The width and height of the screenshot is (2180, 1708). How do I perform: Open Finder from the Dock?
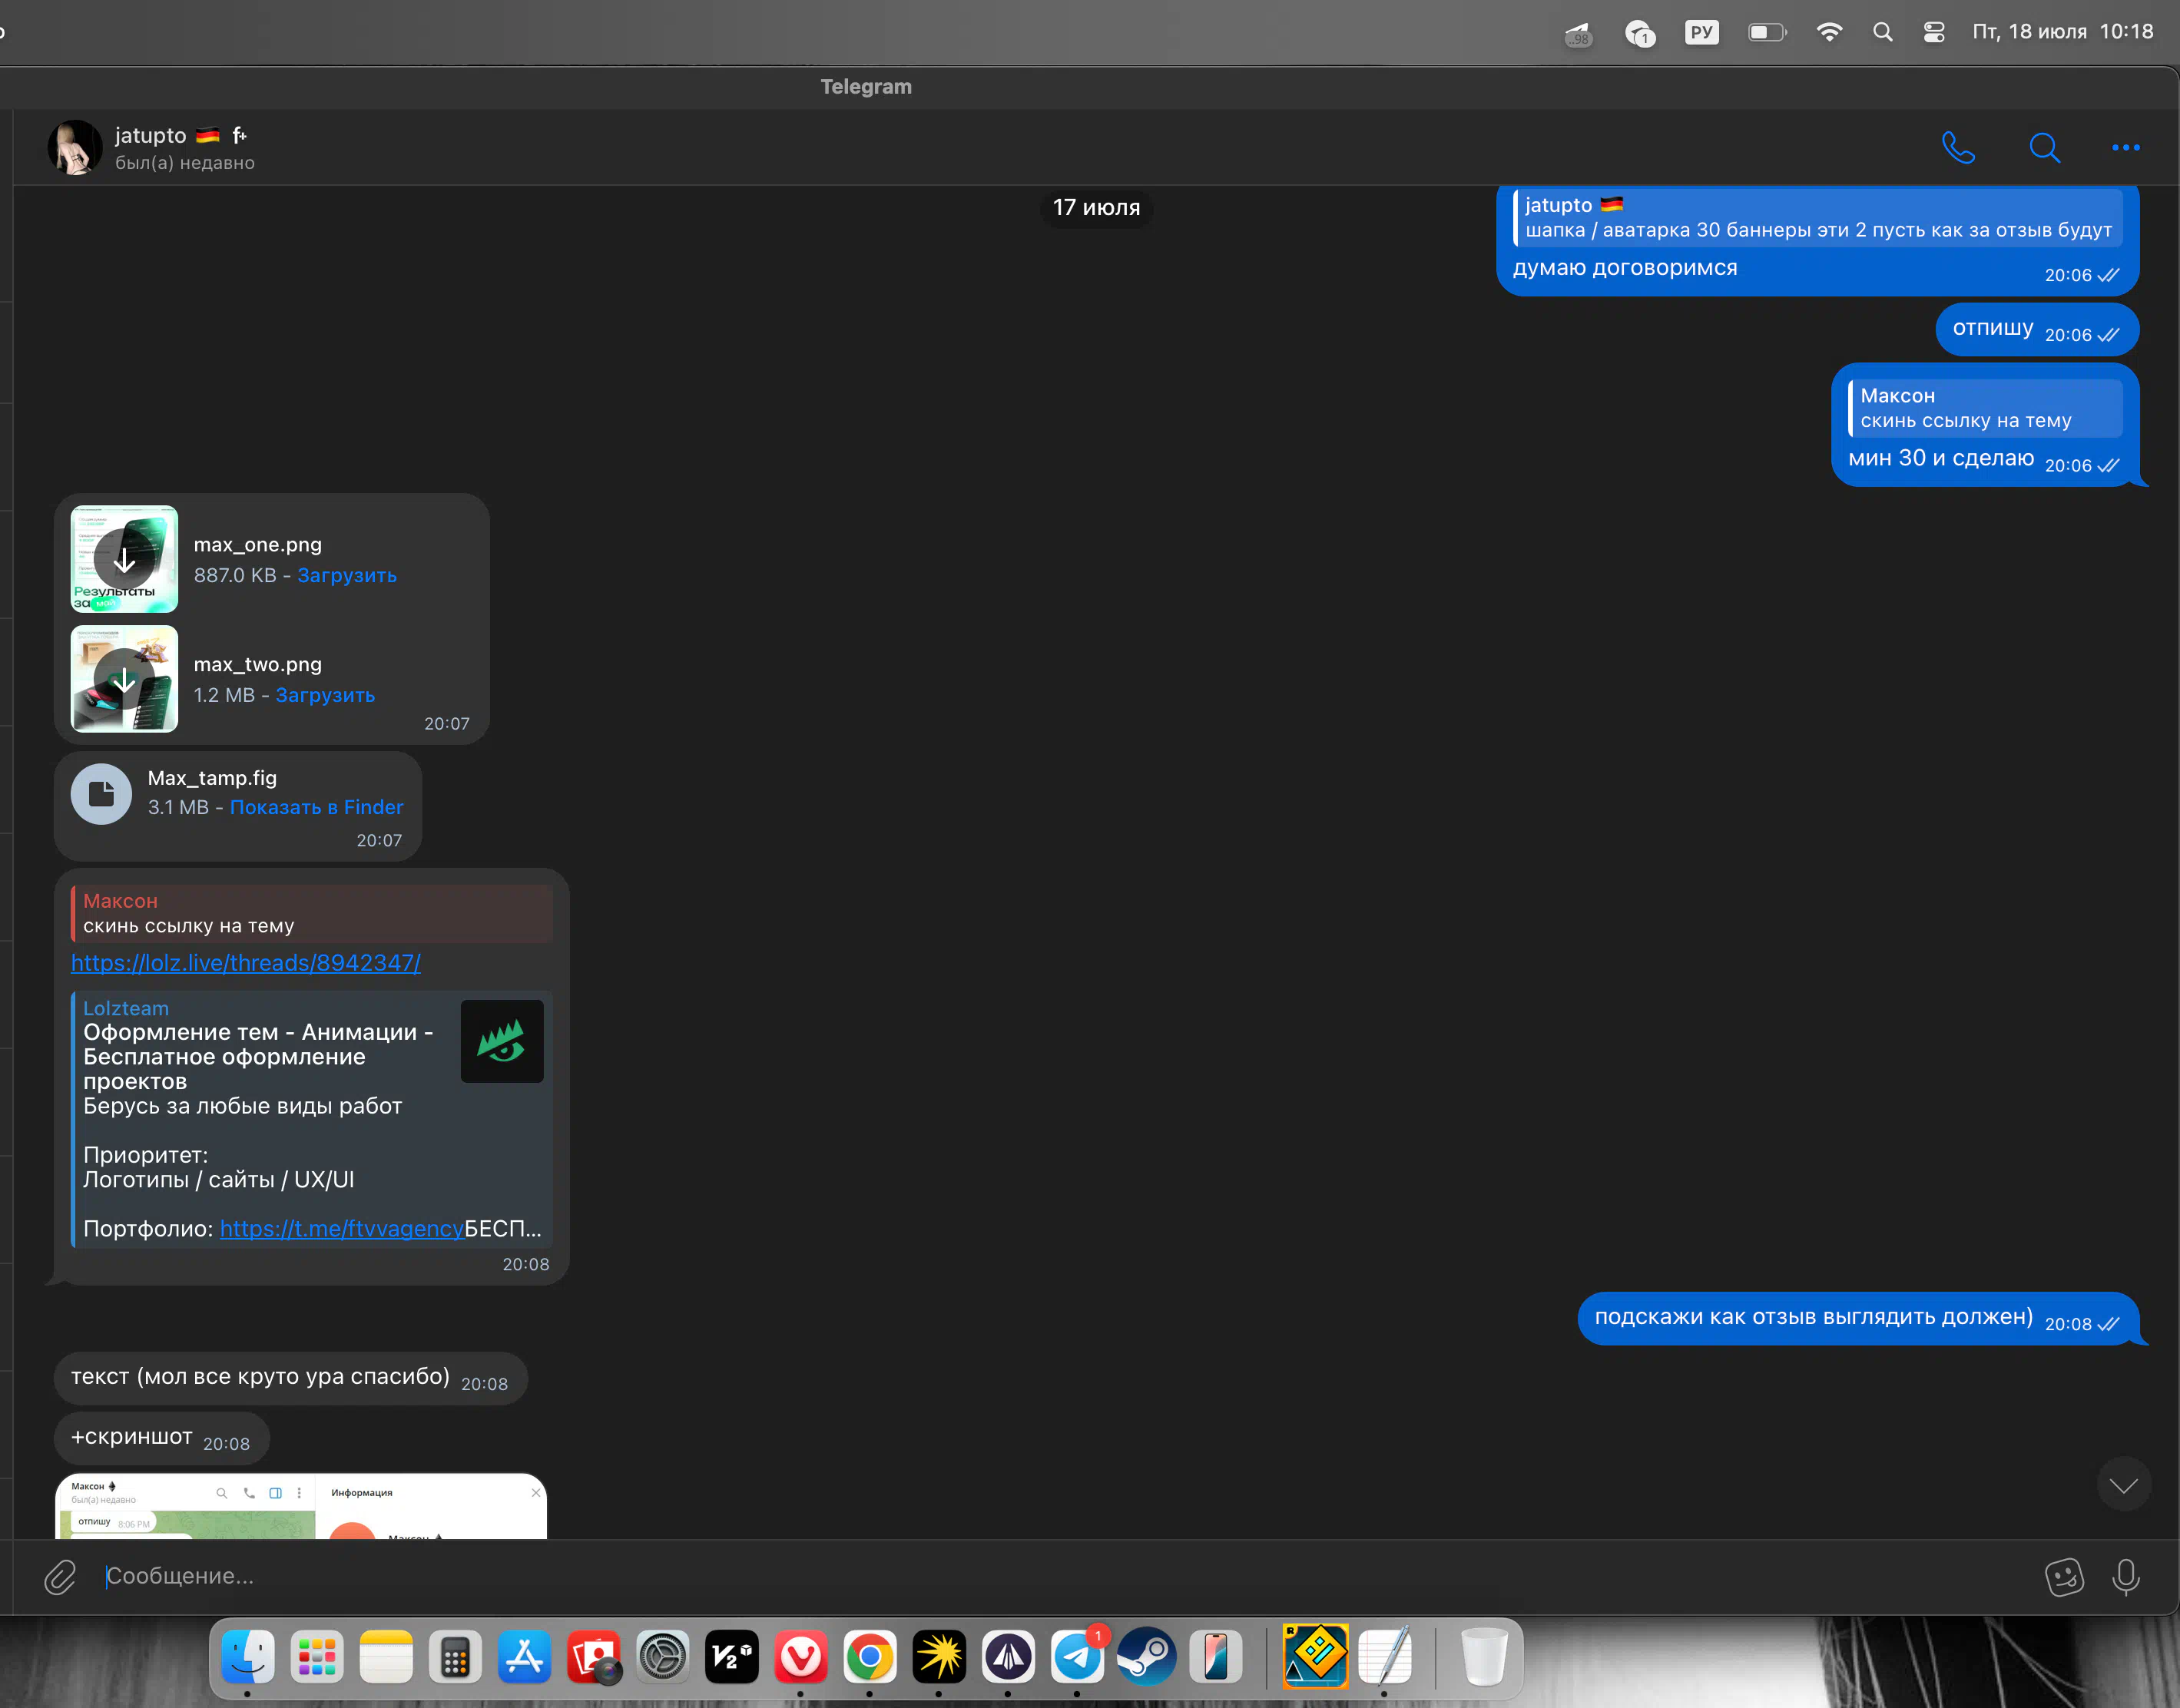[247, 1657]
